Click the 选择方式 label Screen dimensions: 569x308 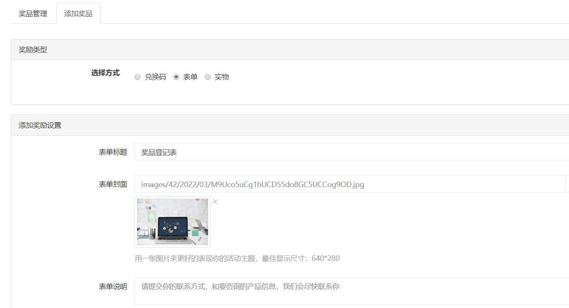(x=105, y=73)
